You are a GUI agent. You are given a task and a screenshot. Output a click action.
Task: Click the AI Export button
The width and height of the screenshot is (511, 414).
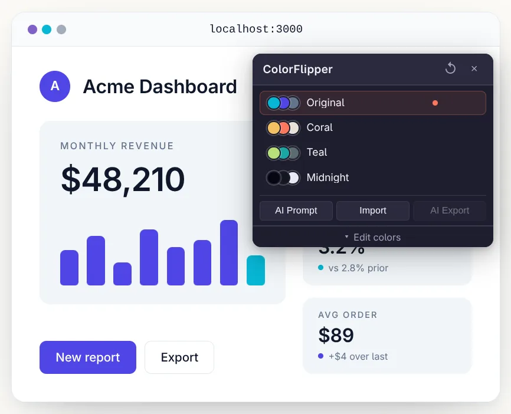[450, 211]
